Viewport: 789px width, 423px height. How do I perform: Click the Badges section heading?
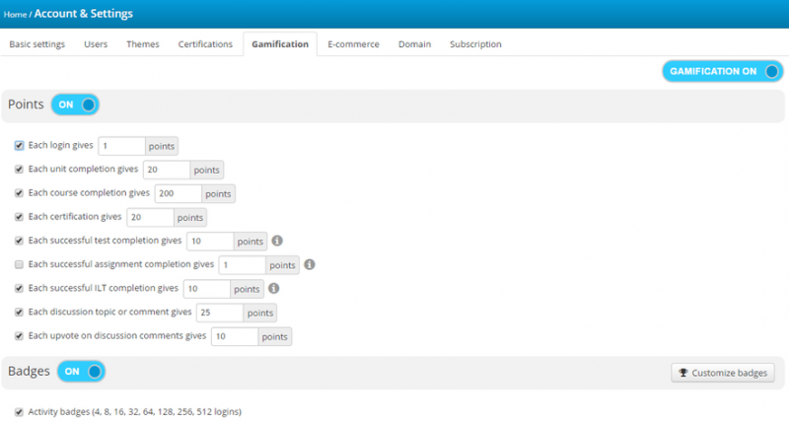(x=29, y=371)
